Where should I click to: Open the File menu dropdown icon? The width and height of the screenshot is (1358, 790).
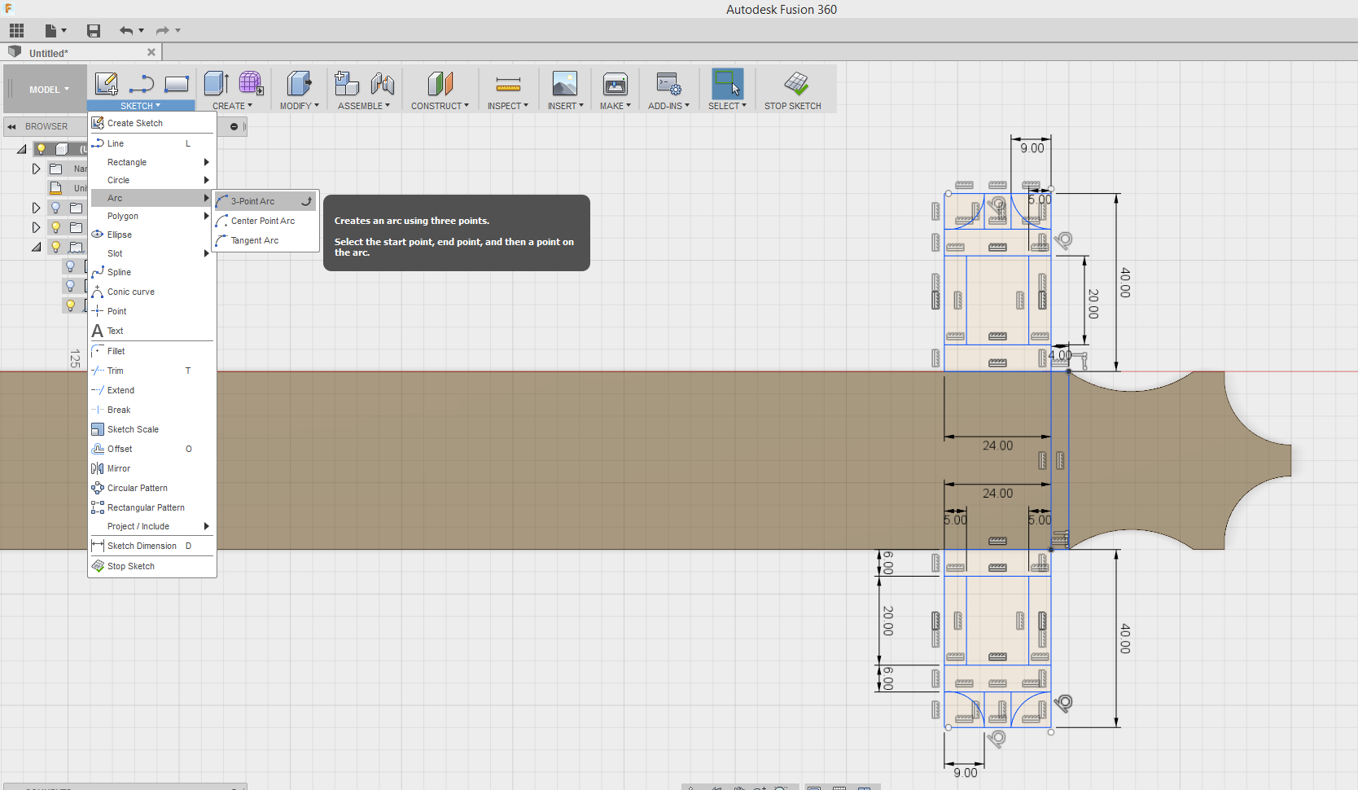[55, 31]
